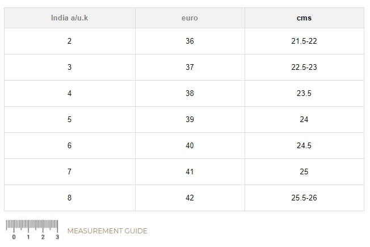Select India size 3 cell

70,68
